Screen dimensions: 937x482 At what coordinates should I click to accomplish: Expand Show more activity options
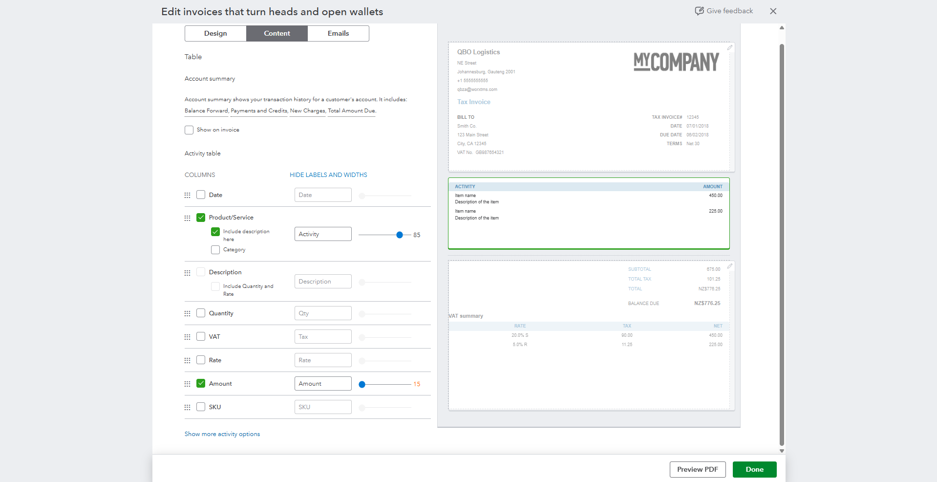click(x=222, y=434)
